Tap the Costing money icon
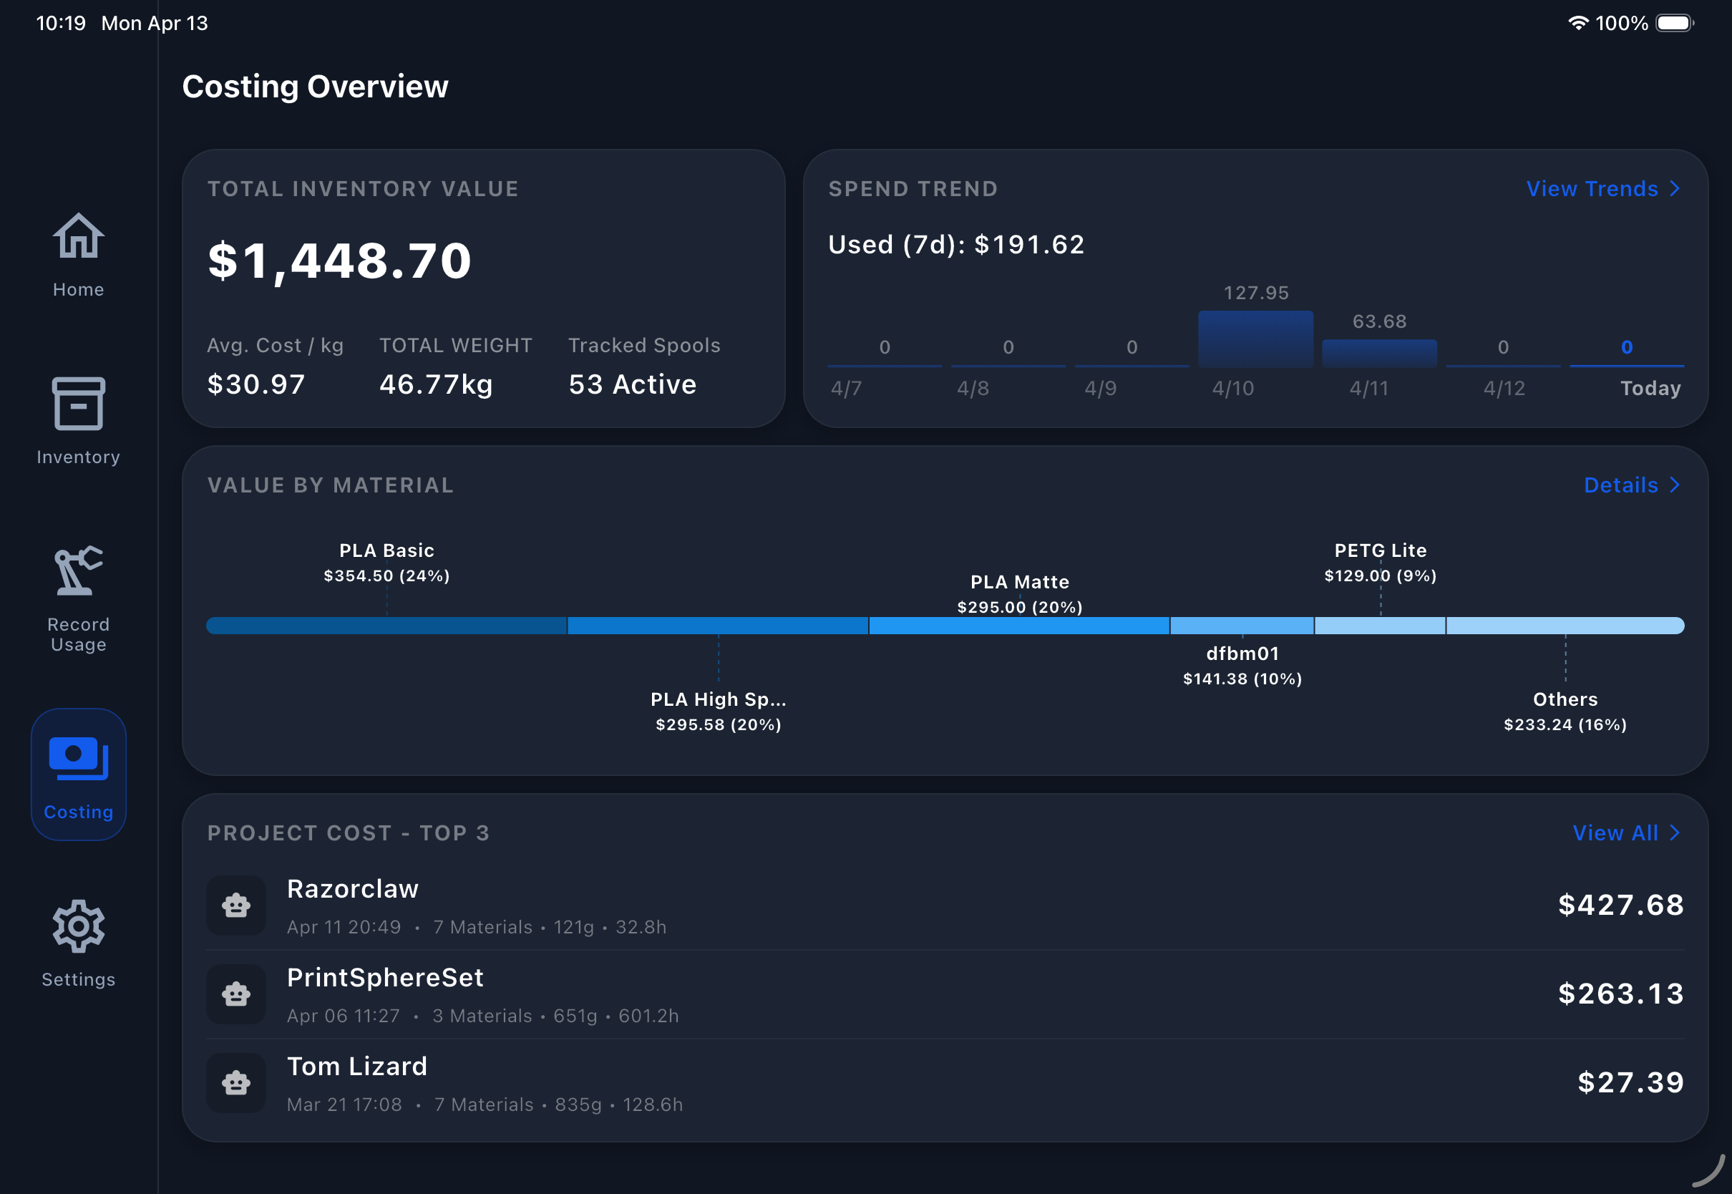The image size is (1732, 1194). coord(78,759)
